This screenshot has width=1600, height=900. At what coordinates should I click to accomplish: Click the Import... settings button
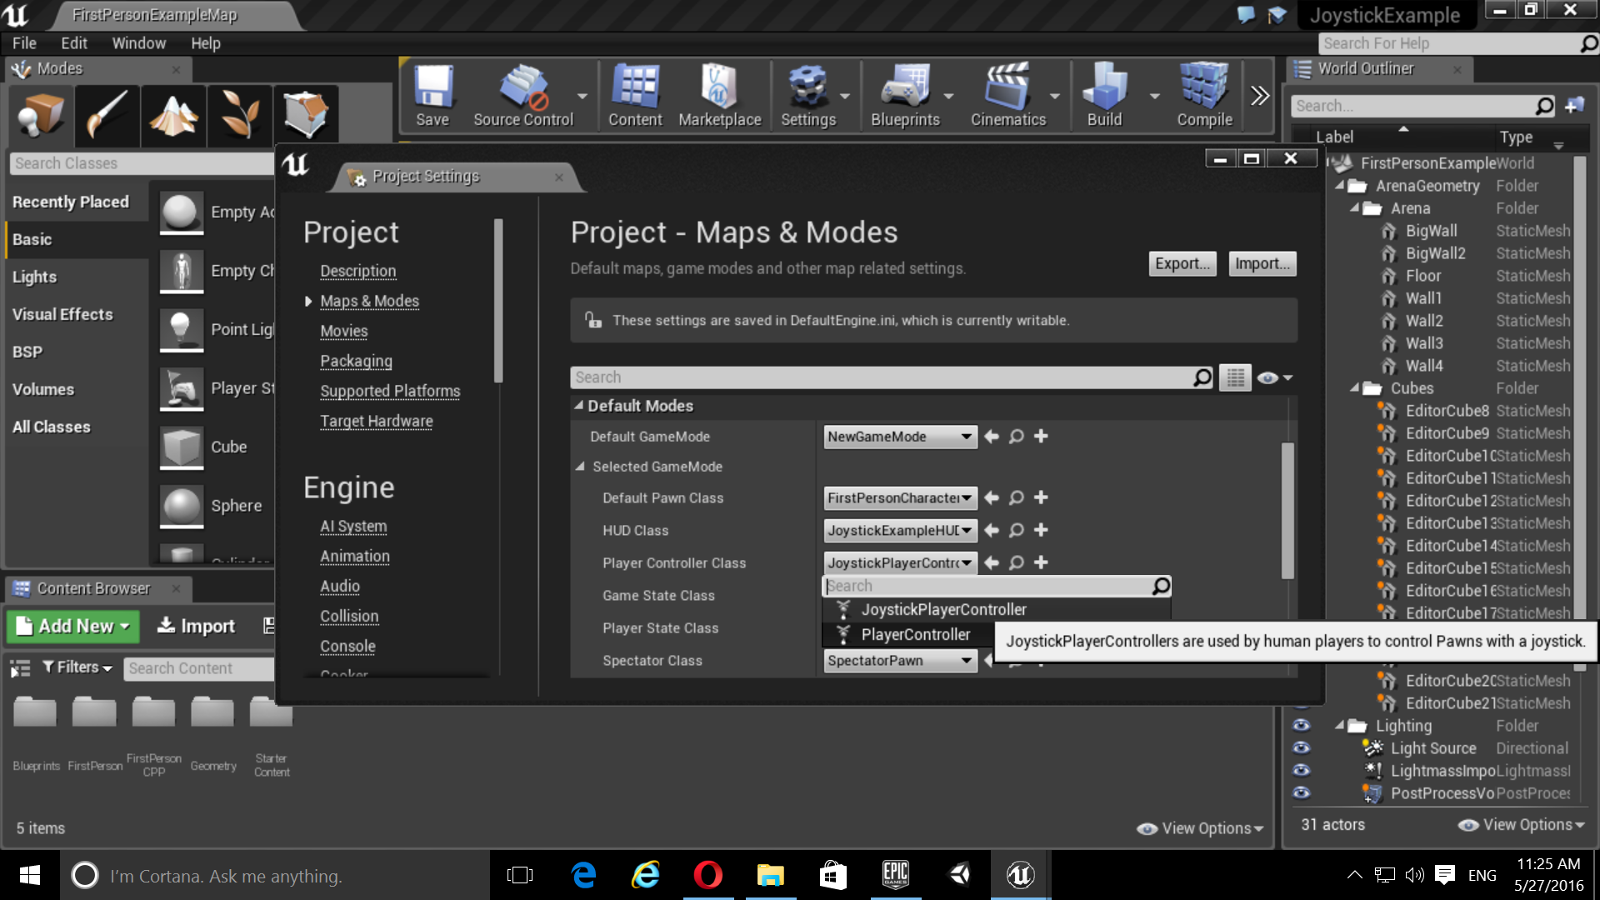pos(1262,263)
